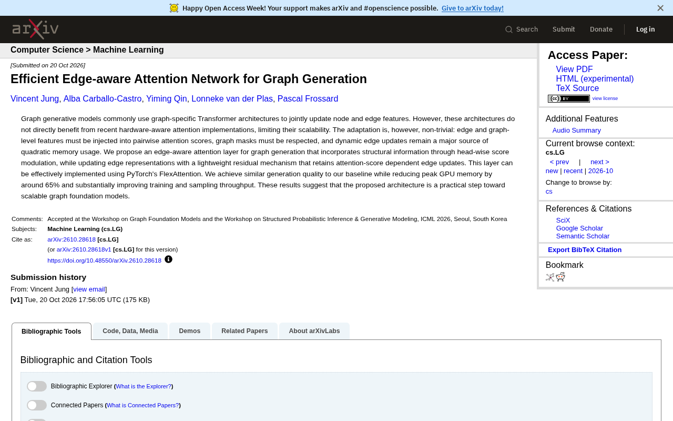The height and width of the screenshot is (421, 673).
Task: Change browse context to cs
Action: (x=549, y=192)
